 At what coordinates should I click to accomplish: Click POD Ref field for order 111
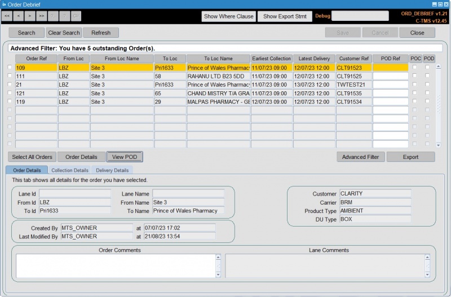[x=390, y=76]
